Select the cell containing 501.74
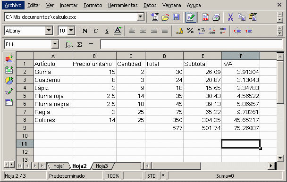 pos(203,128)
